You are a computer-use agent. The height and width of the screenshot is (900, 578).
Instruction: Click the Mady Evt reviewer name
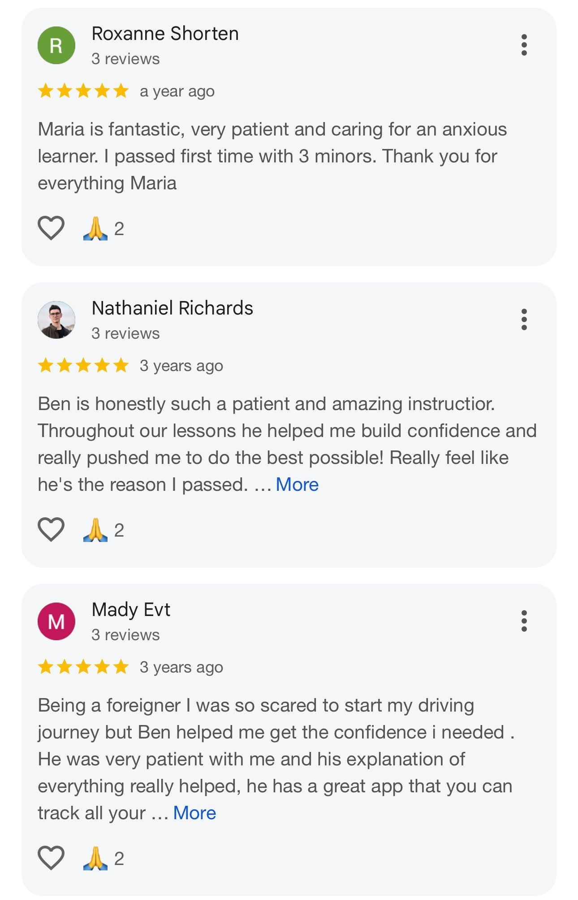(x=131, y=610)
